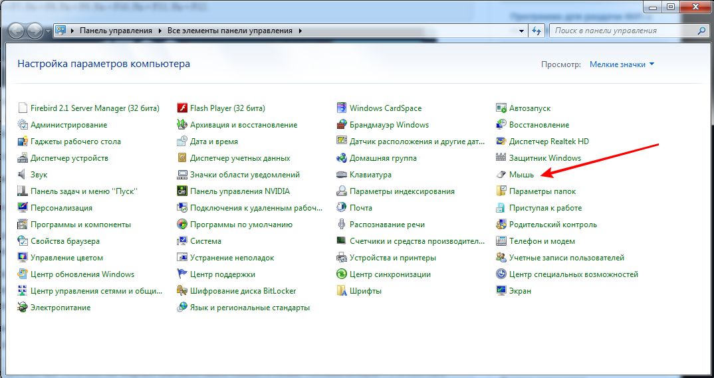
Task: Click the Control Panel icon in address bar
Action: pyautogui.click(x=60, y=31)
